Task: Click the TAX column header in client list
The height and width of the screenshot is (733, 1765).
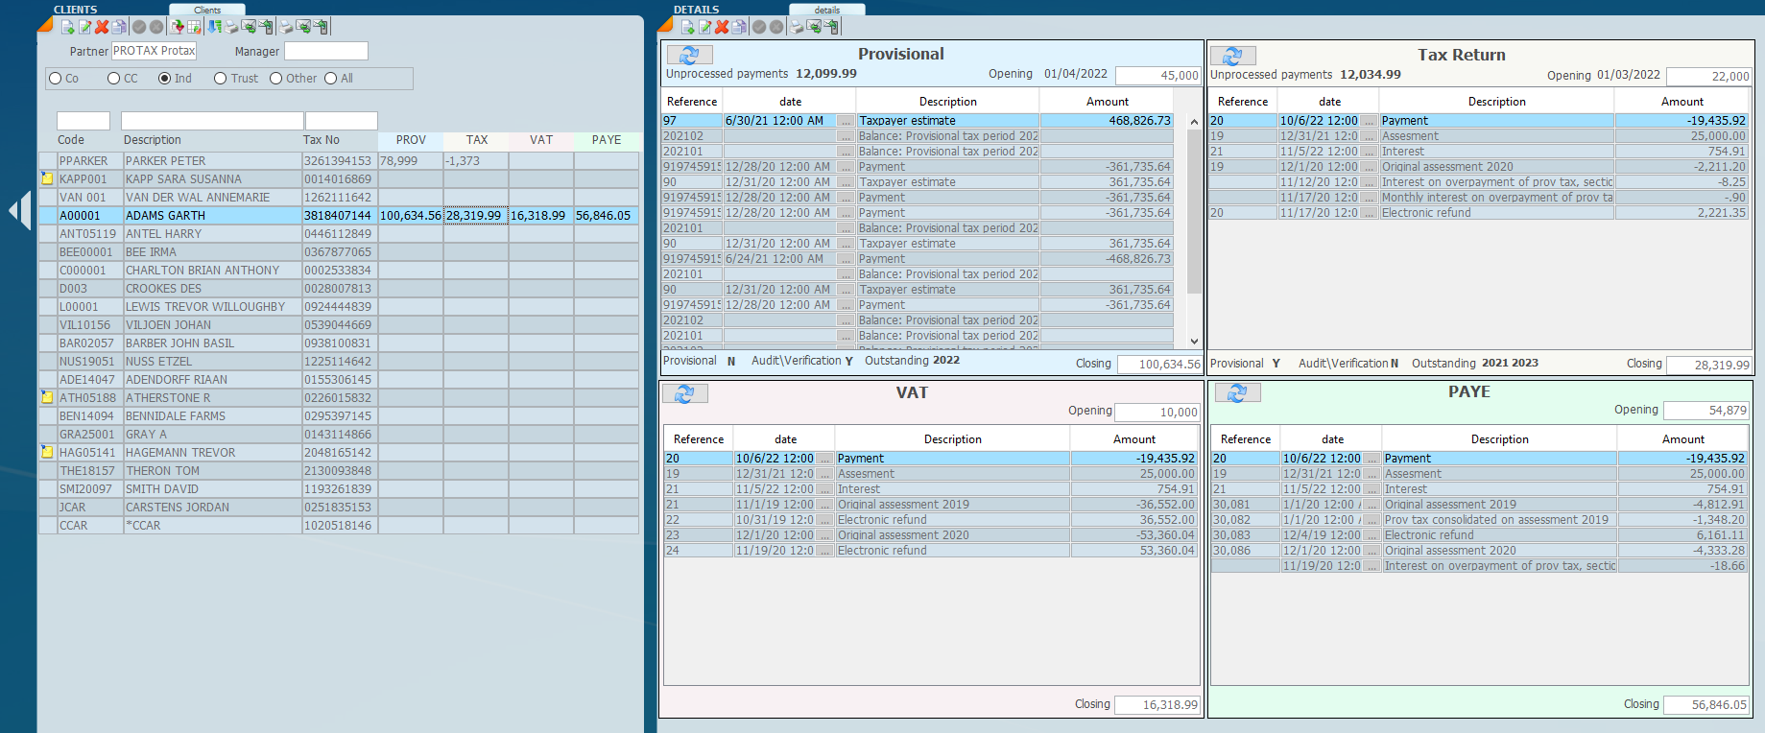Action: [x=477, y=140]
